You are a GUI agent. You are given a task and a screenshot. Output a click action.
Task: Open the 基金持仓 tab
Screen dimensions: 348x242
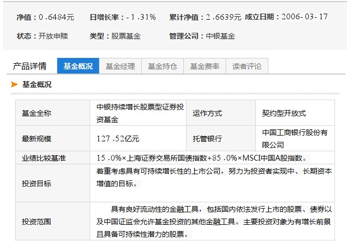tap(162, 66)
